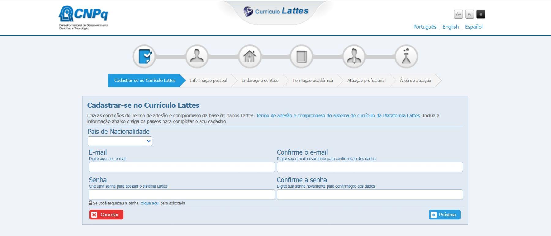Screen dimensions: 551x236
Task: Select the Área de atuação tab
Action: pos(415,81)
